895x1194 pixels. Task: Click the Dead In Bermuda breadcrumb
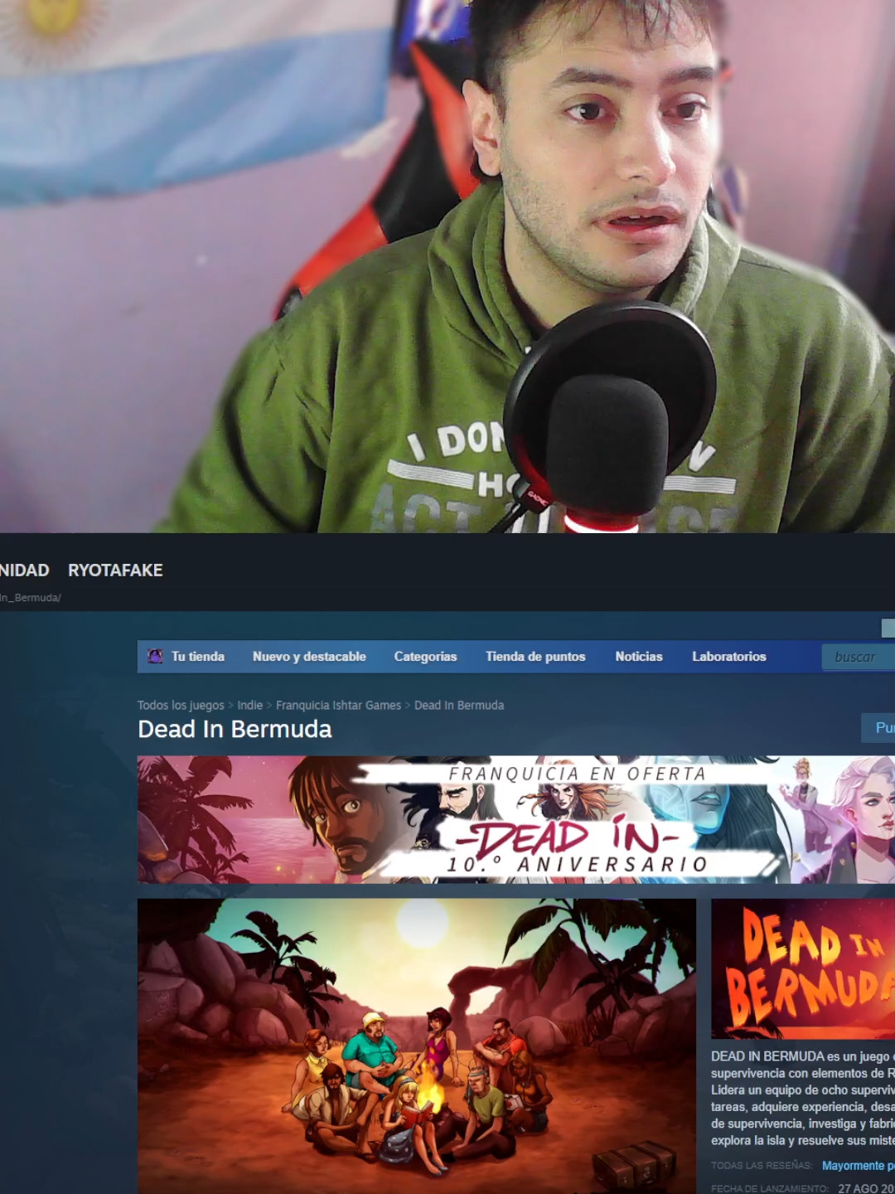[x=459, y=705]
